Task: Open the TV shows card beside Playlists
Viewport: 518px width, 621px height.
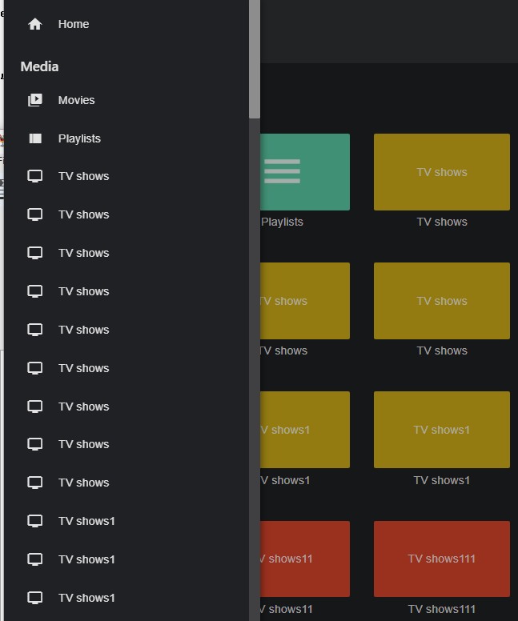Action: tap(442, 172)
